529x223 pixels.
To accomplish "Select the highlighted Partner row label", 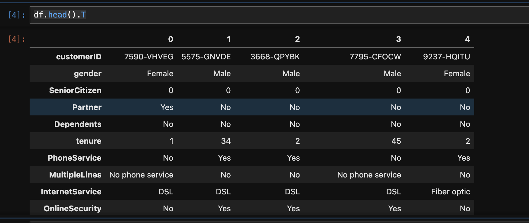I will 87,107.
